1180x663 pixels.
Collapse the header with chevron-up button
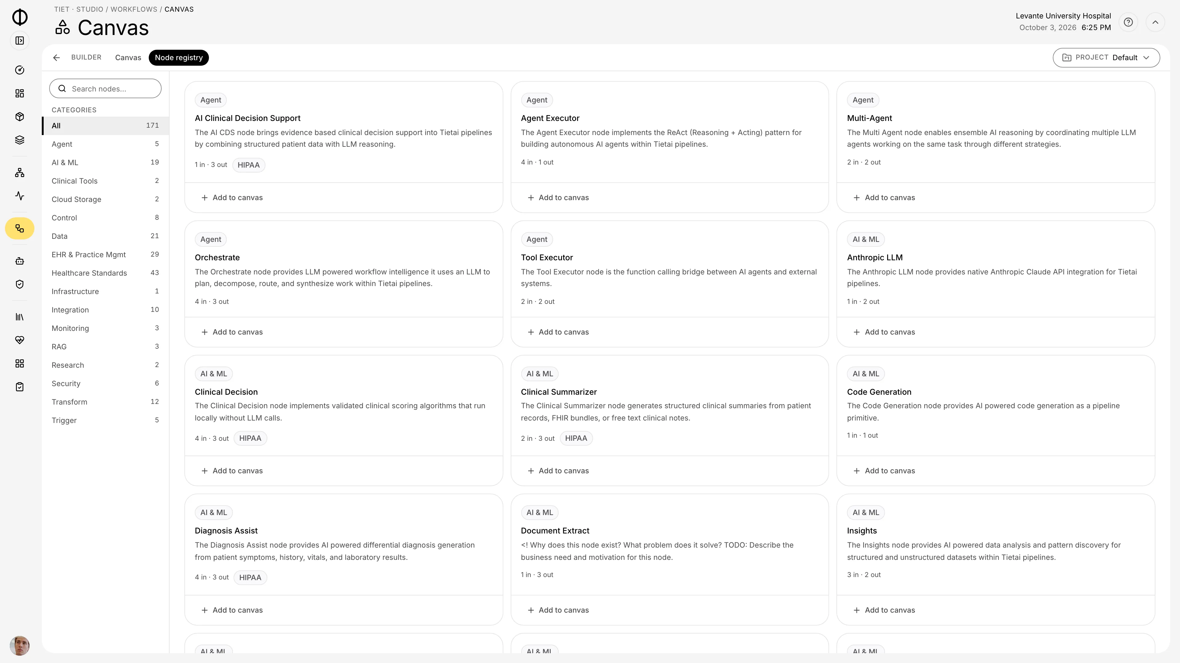click(x=1155, y=22)
